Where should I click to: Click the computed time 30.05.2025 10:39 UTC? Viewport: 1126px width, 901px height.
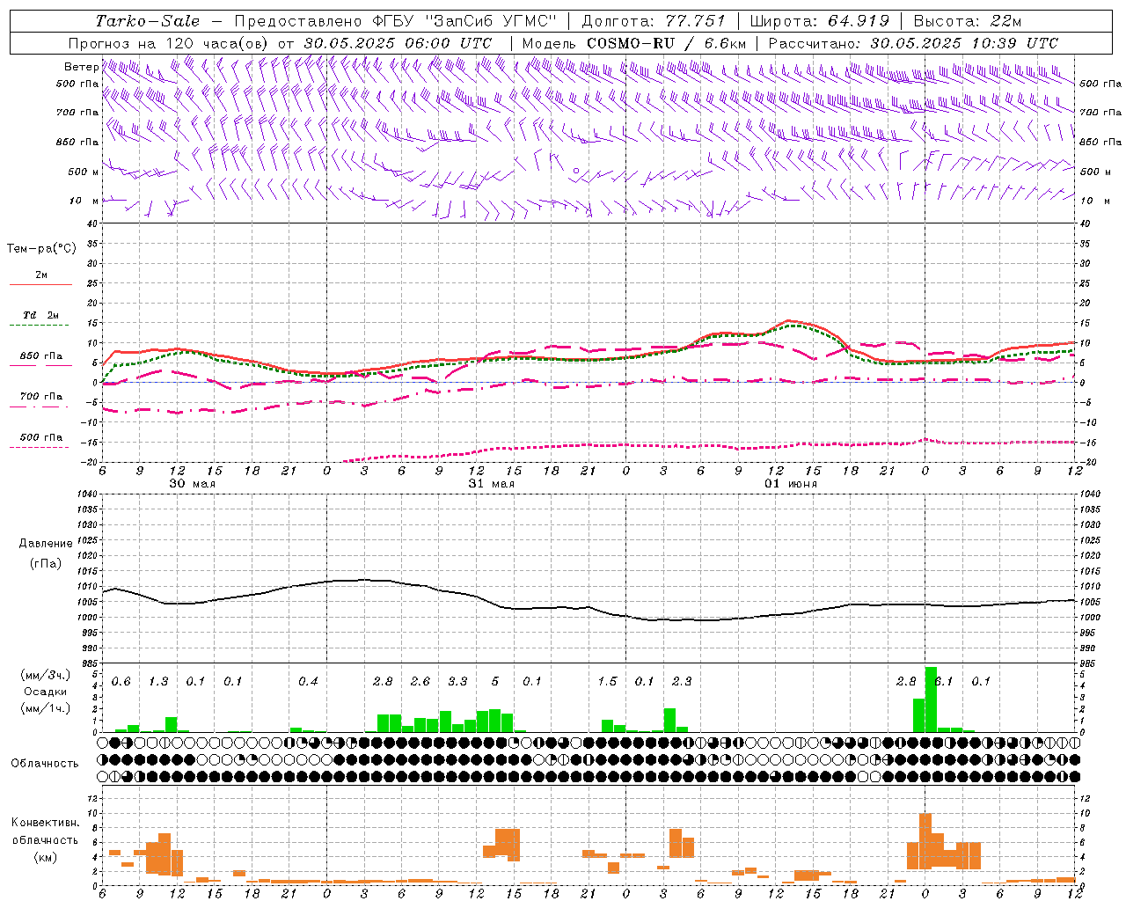tap(964, 43)
